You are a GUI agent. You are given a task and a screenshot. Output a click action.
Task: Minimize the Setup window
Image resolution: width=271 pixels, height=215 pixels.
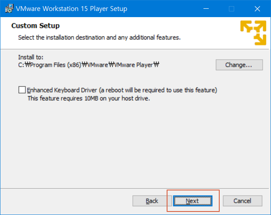[206, 9]
